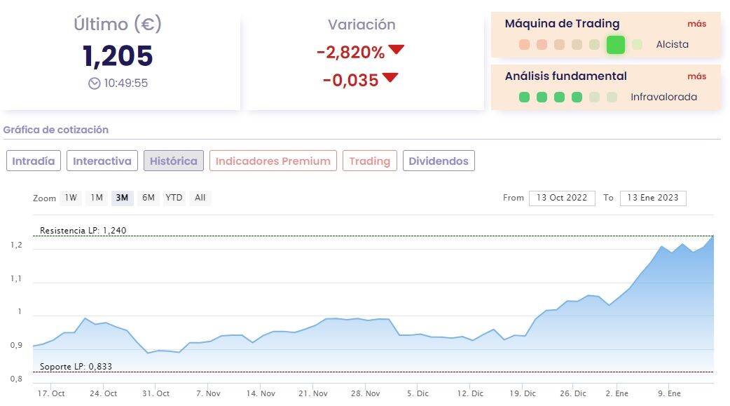Click first green dot in Análisis fundamental
Screen dimensions: 730x406
[524, 97]
